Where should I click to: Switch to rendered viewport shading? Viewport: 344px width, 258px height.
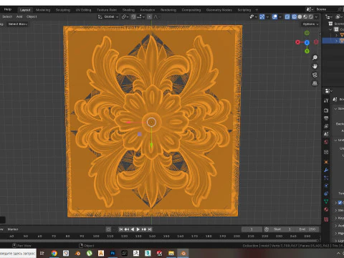311,16
